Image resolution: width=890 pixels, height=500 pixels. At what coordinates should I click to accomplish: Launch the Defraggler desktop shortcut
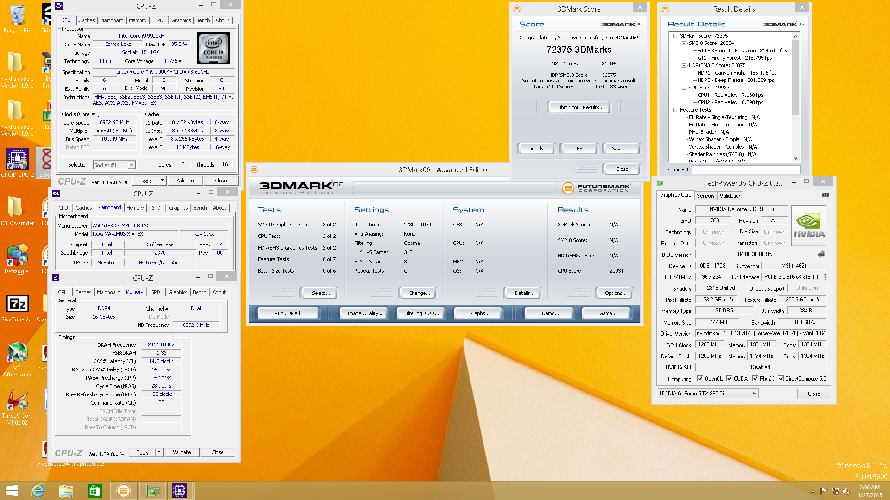[17, 259]
